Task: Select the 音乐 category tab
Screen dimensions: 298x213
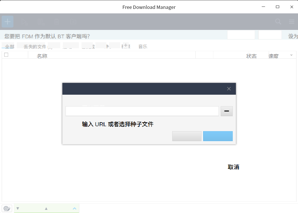Action: 143,46
